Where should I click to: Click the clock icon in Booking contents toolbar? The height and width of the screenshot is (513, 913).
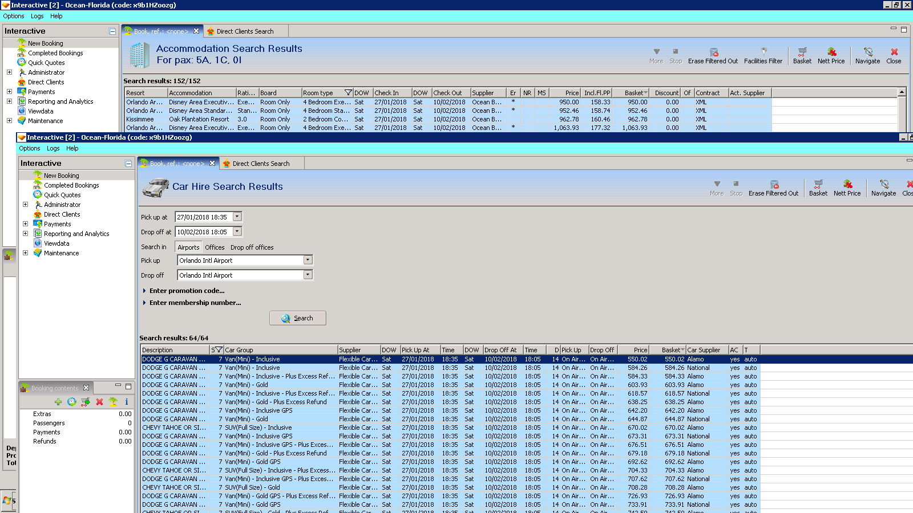coord(72,402)
